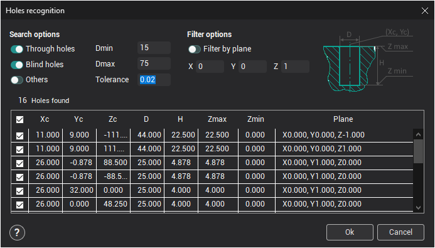The height and width of the screenshot is (248, 435).
Task: Click the filter plane Y input field
Action: (252, 67)
